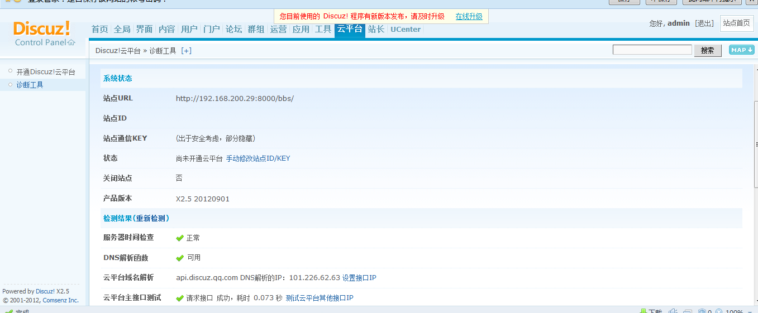The width and height of the screenshot is (758, 313).
Task: Click the 站点ID label
Action: click(115, 118)
